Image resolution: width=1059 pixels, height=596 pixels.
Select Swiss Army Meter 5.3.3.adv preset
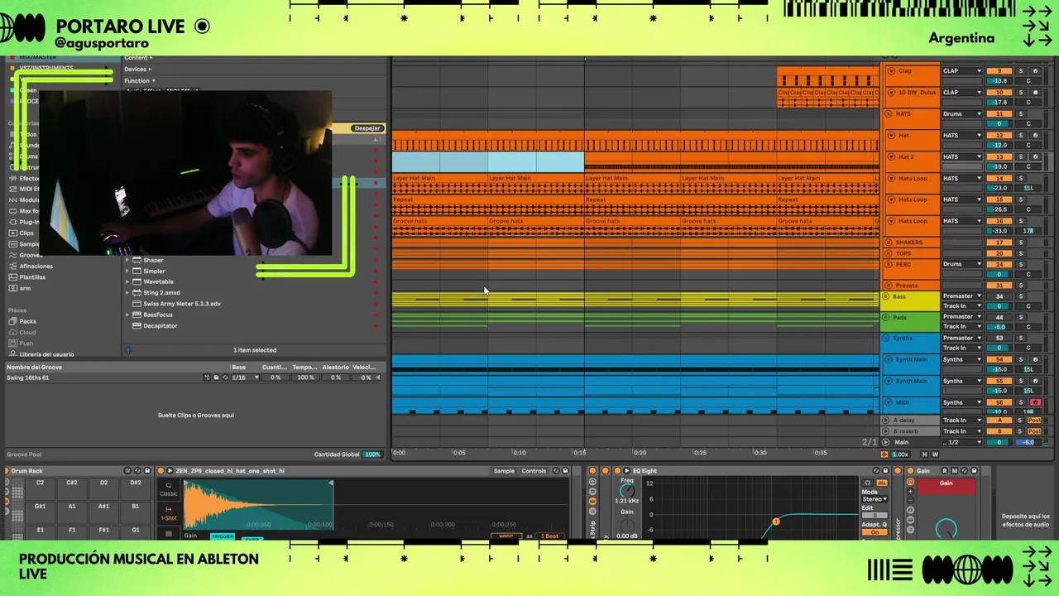(x=182, y=304)
